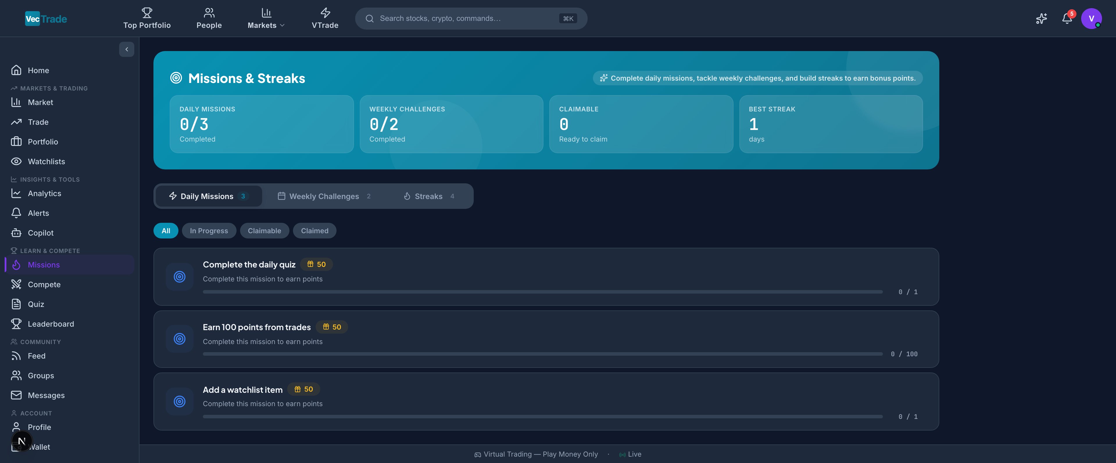Open Watchlists eye icon item
This screenshot has width=1116, height=463.
[69, 162]
